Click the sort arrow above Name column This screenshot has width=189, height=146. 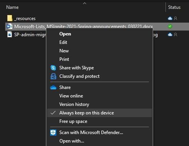[84, 3]
